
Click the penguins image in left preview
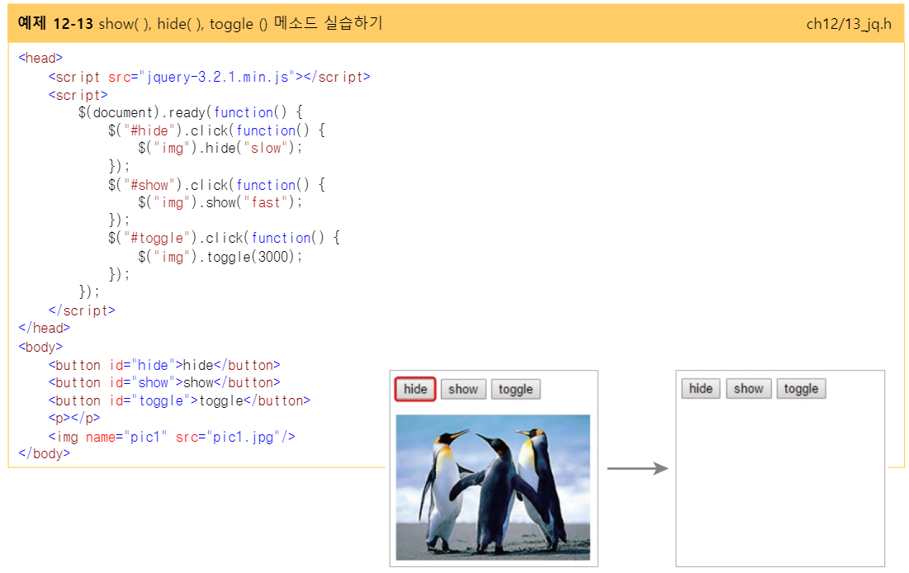(493, 487)
